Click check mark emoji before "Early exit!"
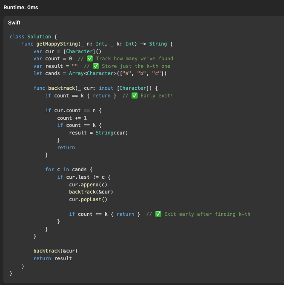Screen dimensions: 284x285 pos(134,95)
